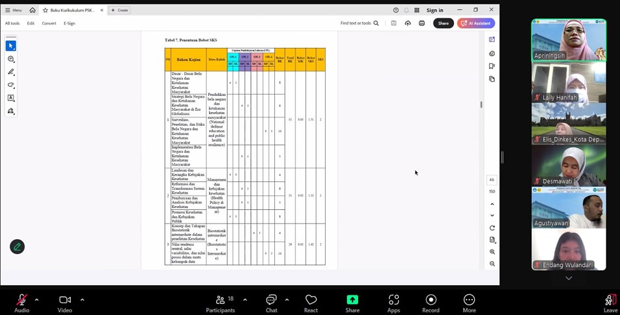The height and width of the screenshot is (315, 620).
Task: Toggle the camera with the Video button
Action: 65,302
